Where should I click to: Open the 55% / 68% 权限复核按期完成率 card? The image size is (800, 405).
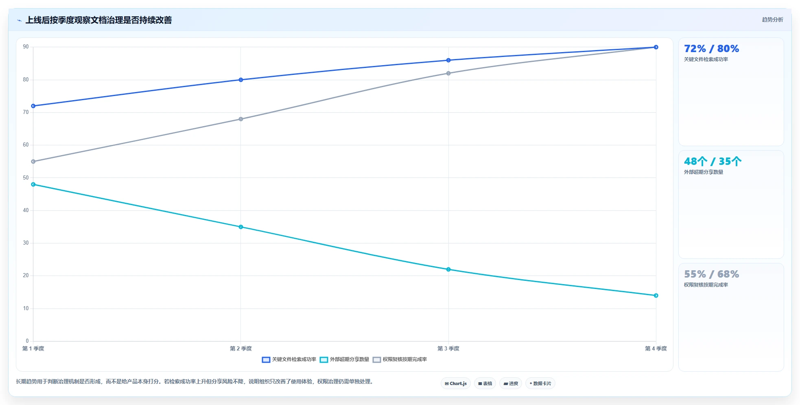coord(731,317)
